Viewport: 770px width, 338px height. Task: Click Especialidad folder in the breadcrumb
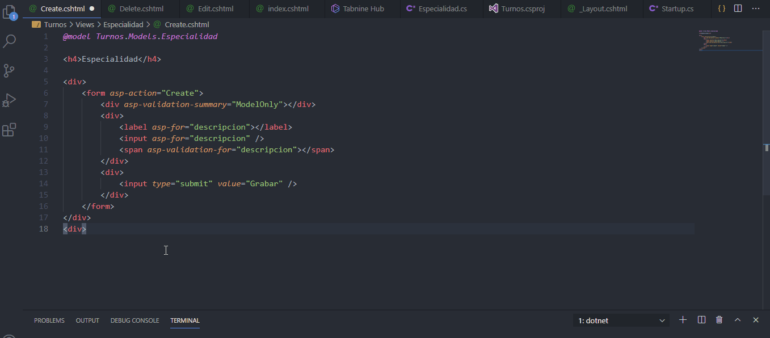[123, 24]
